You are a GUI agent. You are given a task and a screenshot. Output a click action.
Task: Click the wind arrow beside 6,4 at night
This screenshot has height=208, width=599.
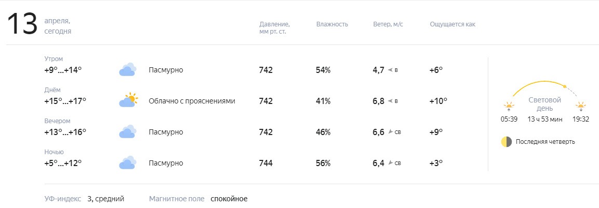pos(390,163)
